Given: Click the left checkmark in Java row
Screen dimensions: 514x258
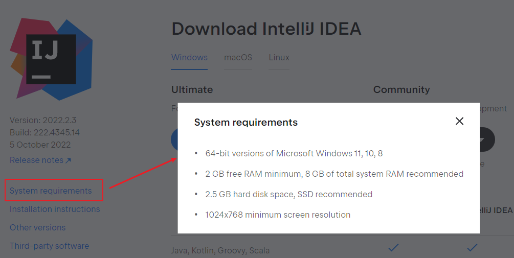Looking at the screenshot, I should click(x=393, y=248).
